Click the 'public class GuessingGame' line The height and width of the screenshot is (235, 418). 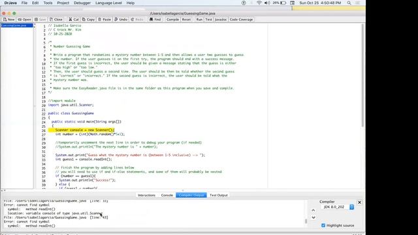pyautogui.click(x=71, y=113)
